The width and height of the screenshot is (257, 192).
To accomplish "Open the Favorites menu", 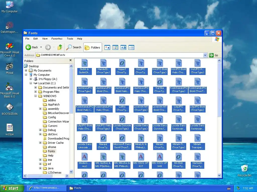I will pos(57,39).
